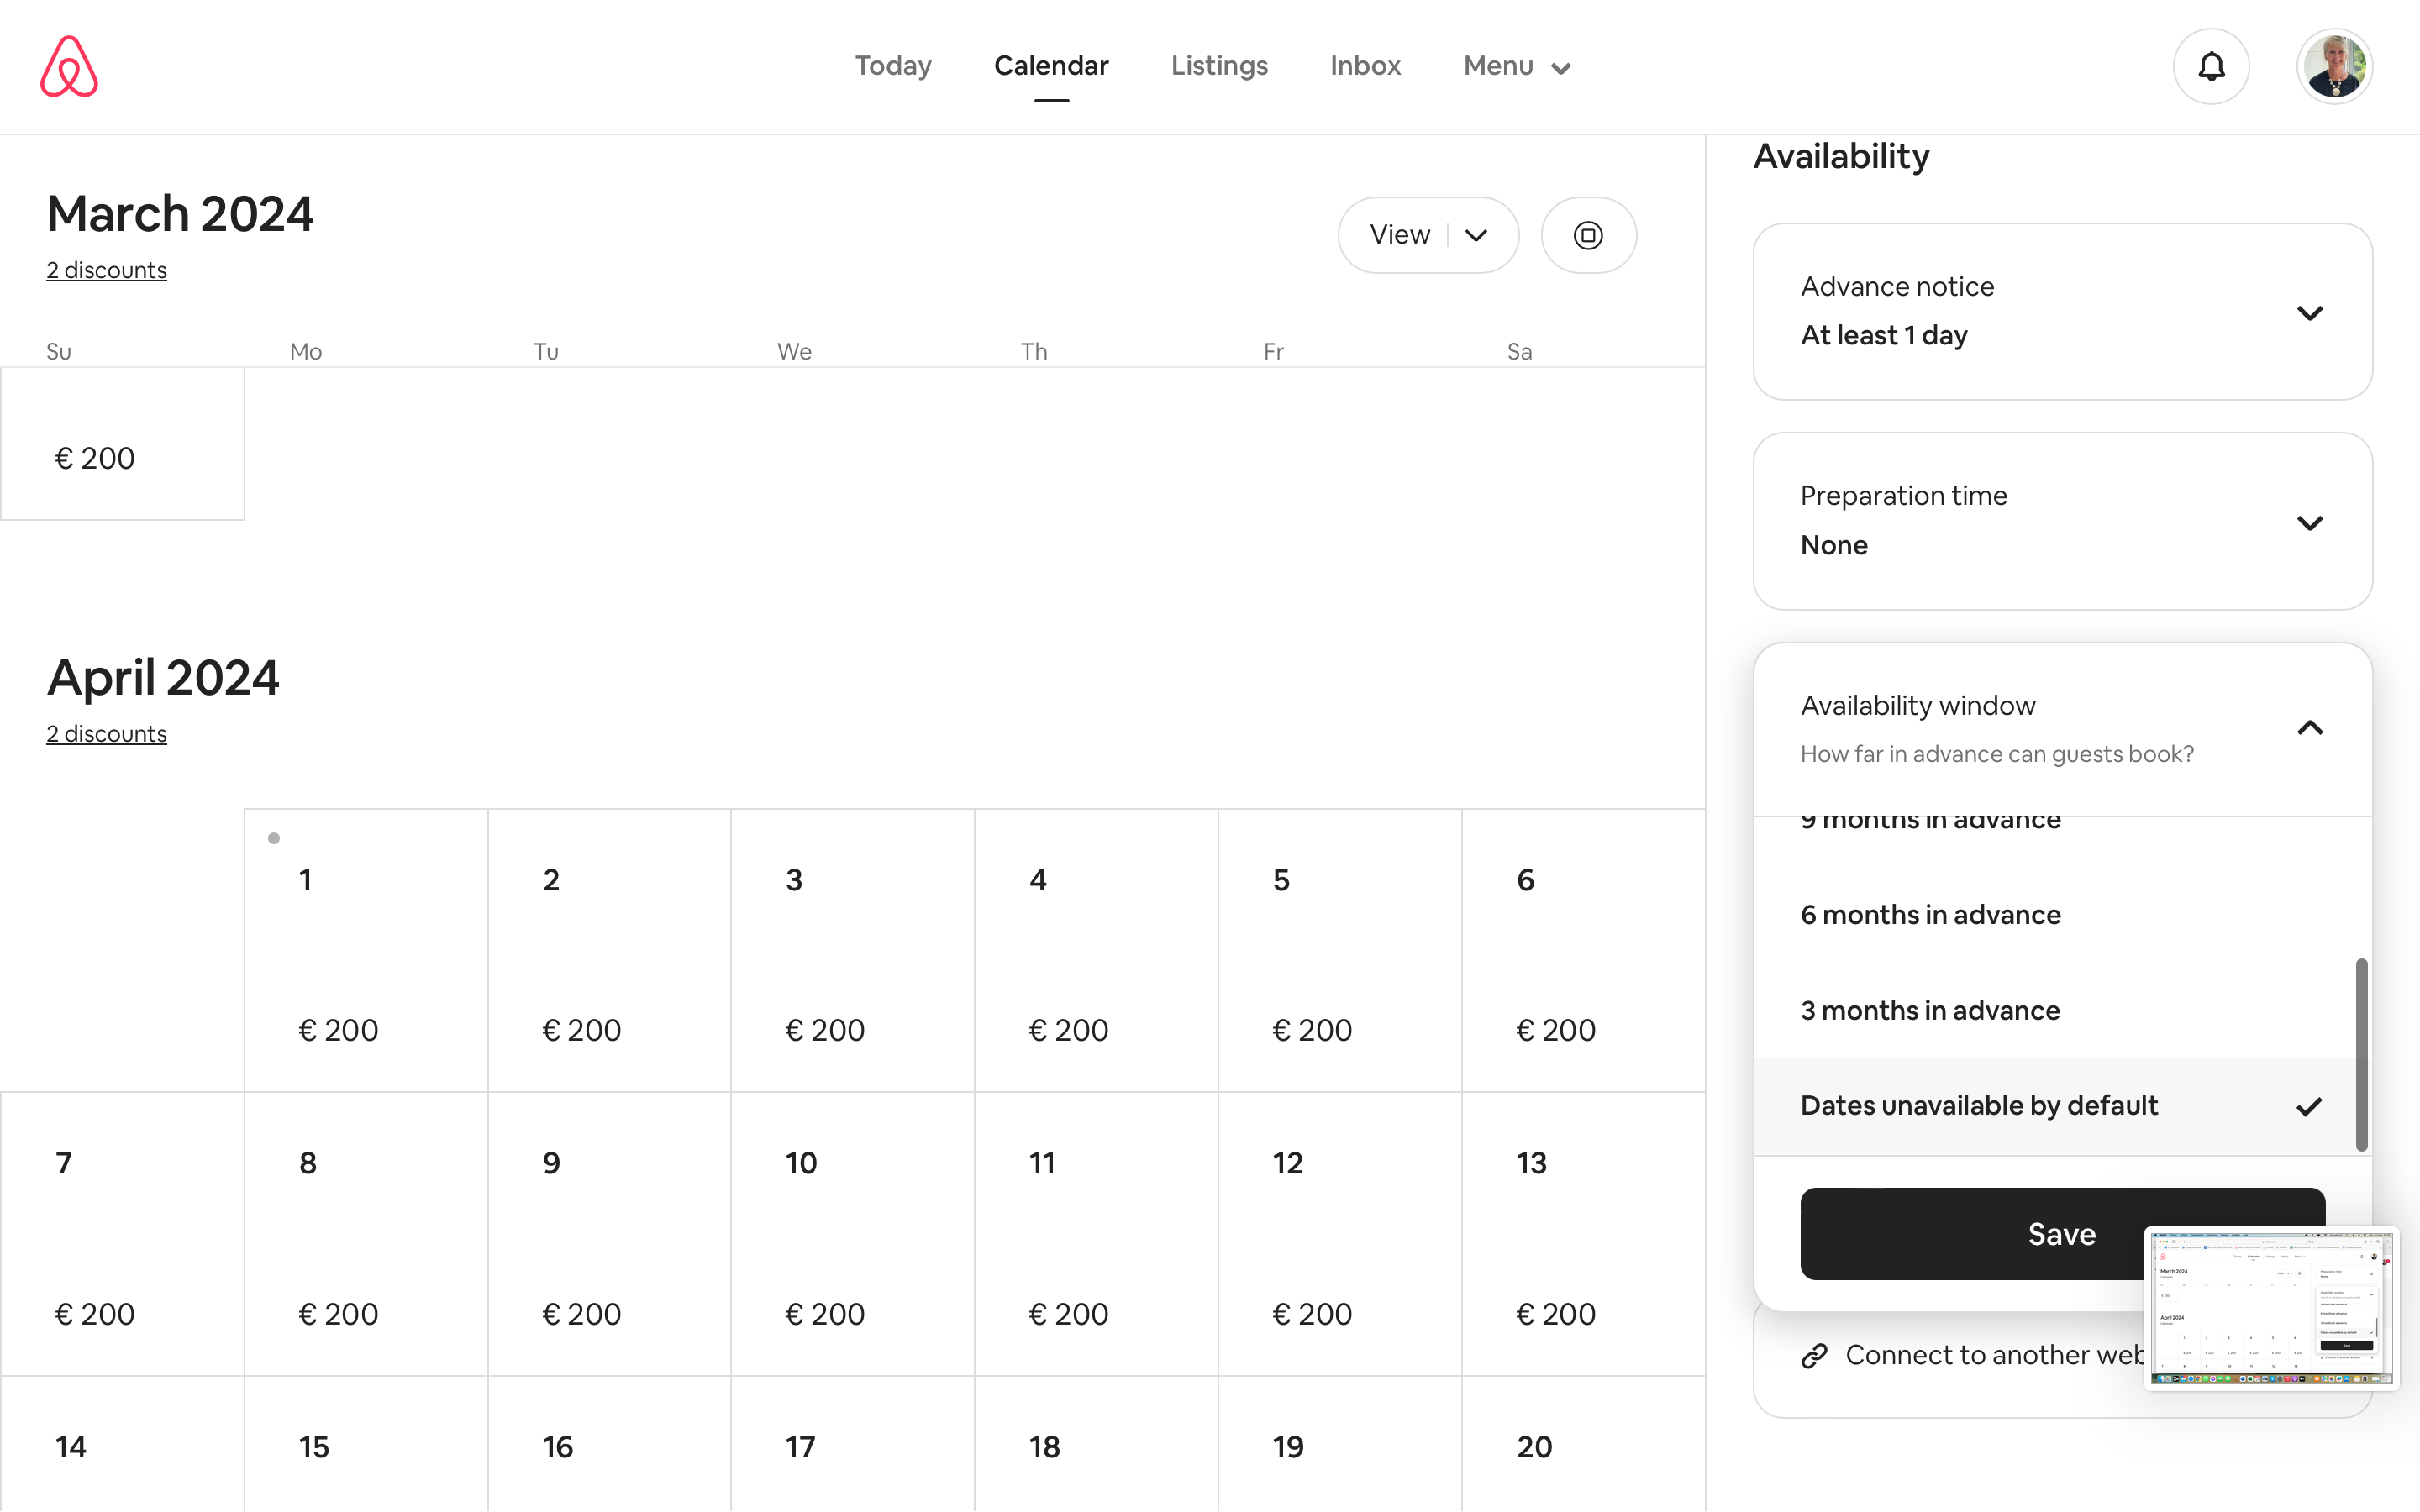
Task: Expand the Advance notice setting
Action: coord(2310,312)
